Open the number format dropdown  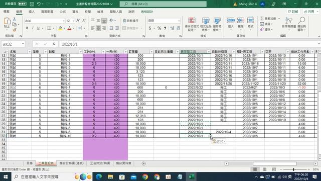coord(179,21)
